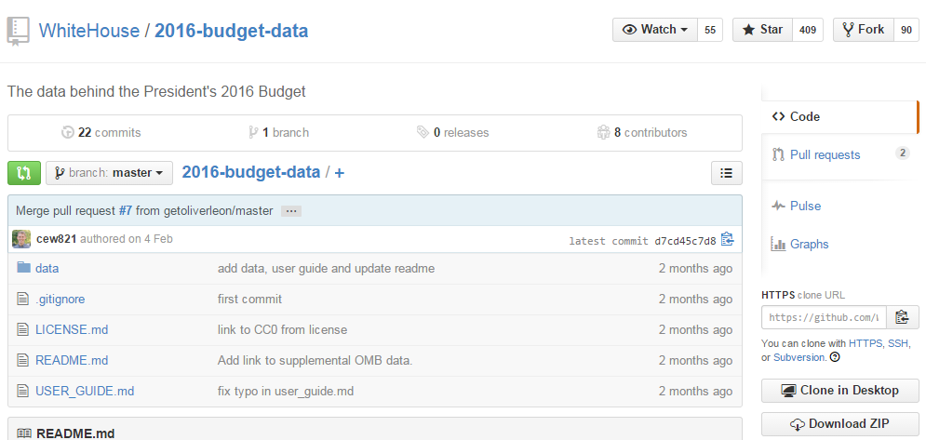Switch clone URL to Subversion
Screen dimensions: 926x440
(x=800, y=357)
